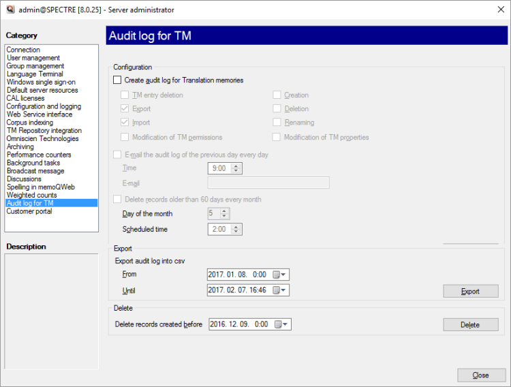Close the Server administrator window

(501, 10)
